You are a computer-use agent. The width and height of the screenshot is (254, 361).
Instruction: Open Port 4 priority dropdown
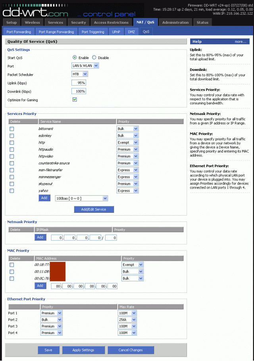pos(52,333)
